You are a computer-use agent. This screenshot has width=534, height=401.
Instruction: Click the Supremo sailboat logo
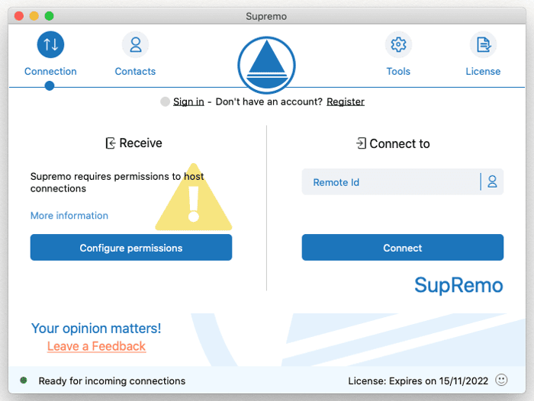(266, 65)
